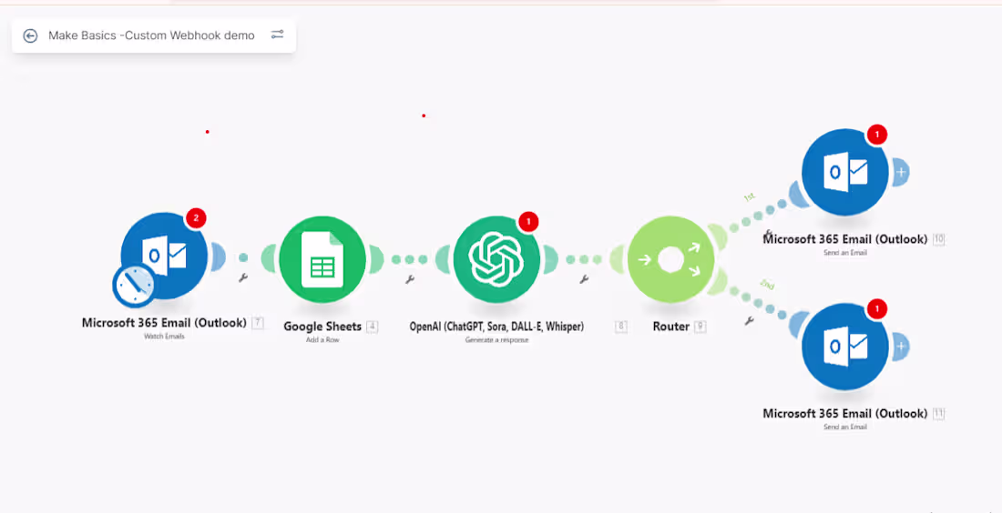1002x513 pixels.
Task: Open the OpenAI Generate a response module
Action: (x=496, y=259)
